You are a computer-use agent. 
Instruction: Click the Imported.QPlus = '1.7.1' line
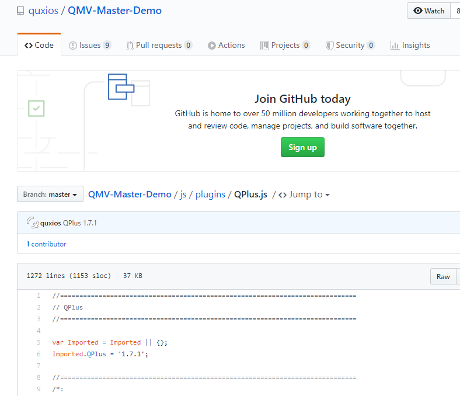tap(100, 354)
